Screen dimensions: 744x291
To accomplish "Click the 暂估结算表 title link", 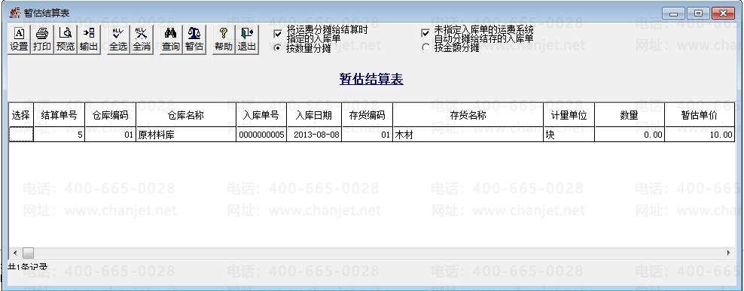I will point(371,79).
